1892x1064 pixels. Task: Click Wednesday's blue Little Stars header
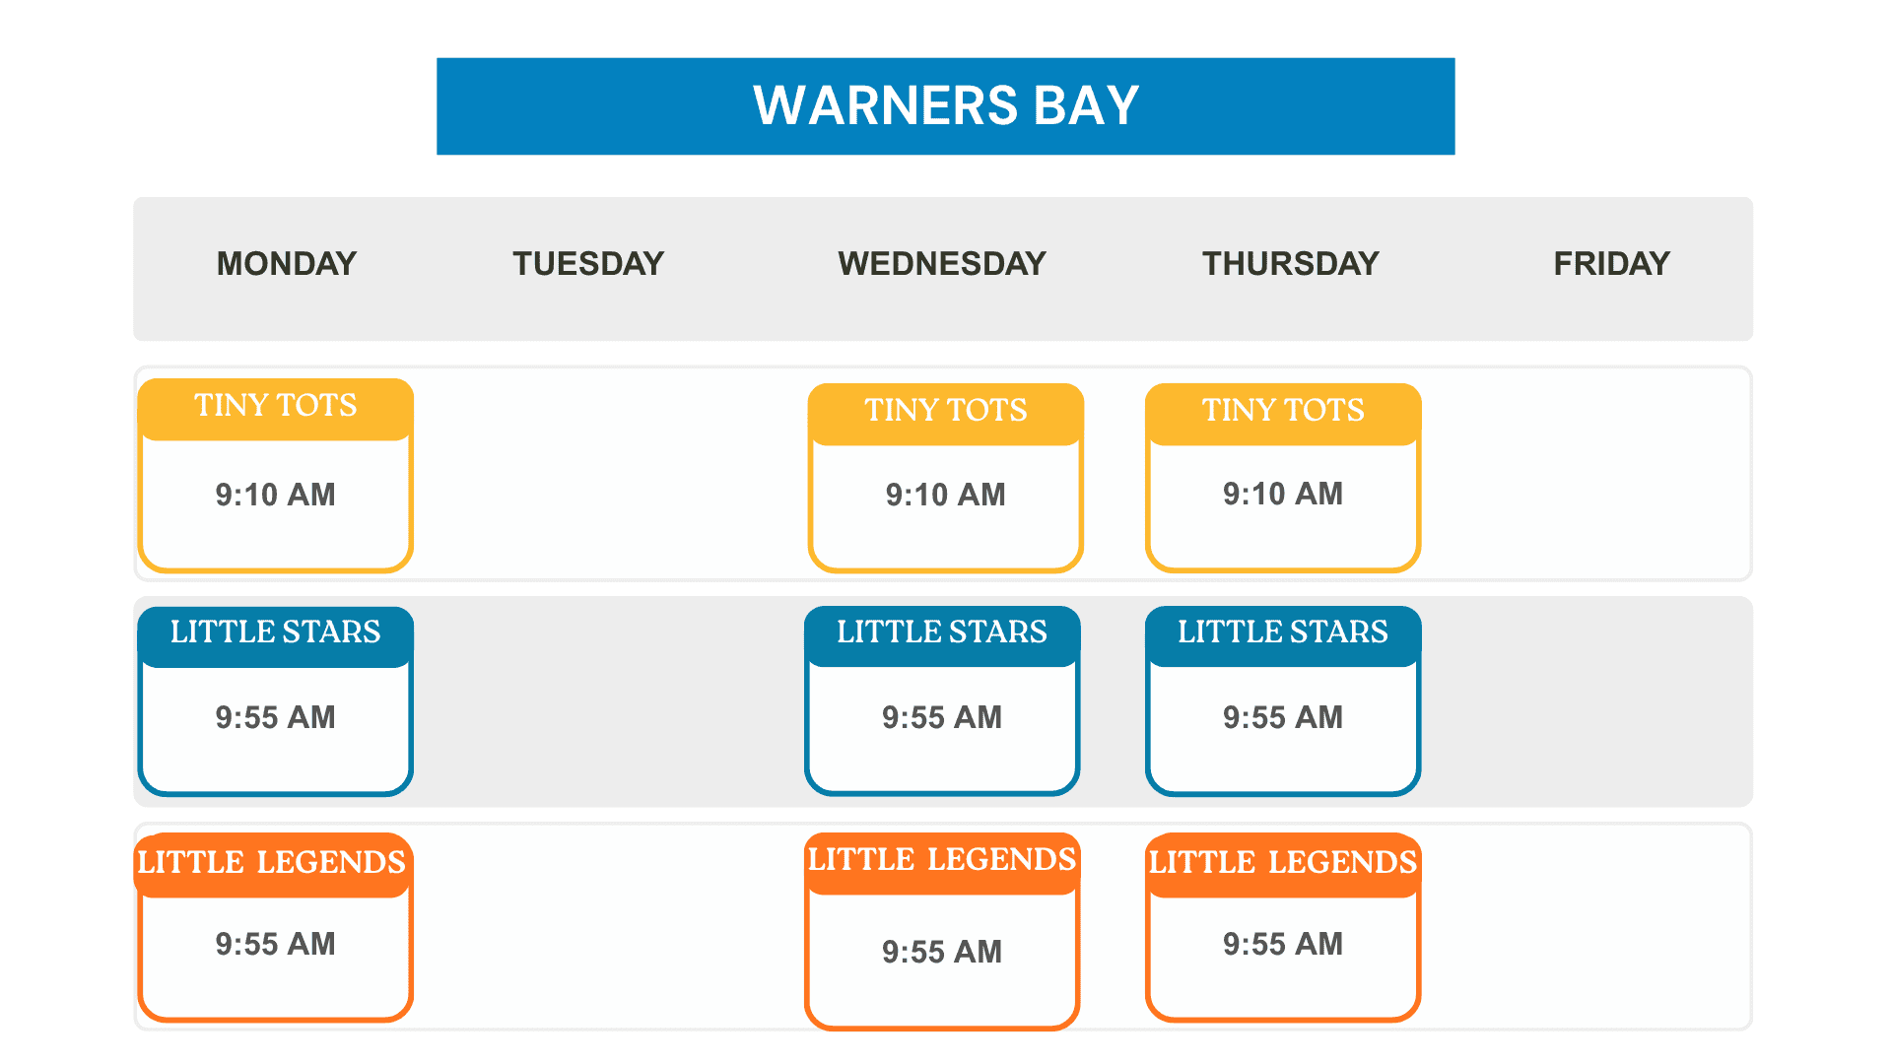(x=942, y=635)
